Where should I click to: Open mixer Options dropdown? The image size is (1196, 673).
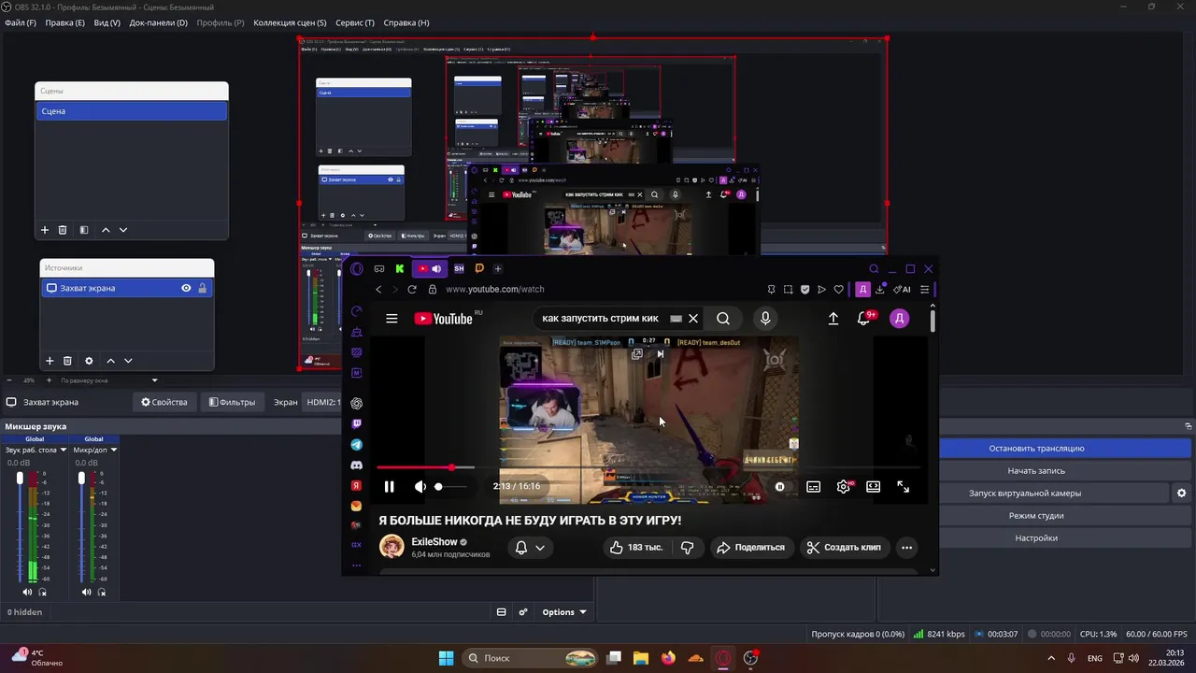tap(564, 612)
